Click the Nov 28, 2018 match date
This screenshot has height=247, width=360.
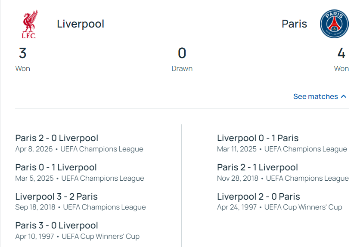coord(238,178)
